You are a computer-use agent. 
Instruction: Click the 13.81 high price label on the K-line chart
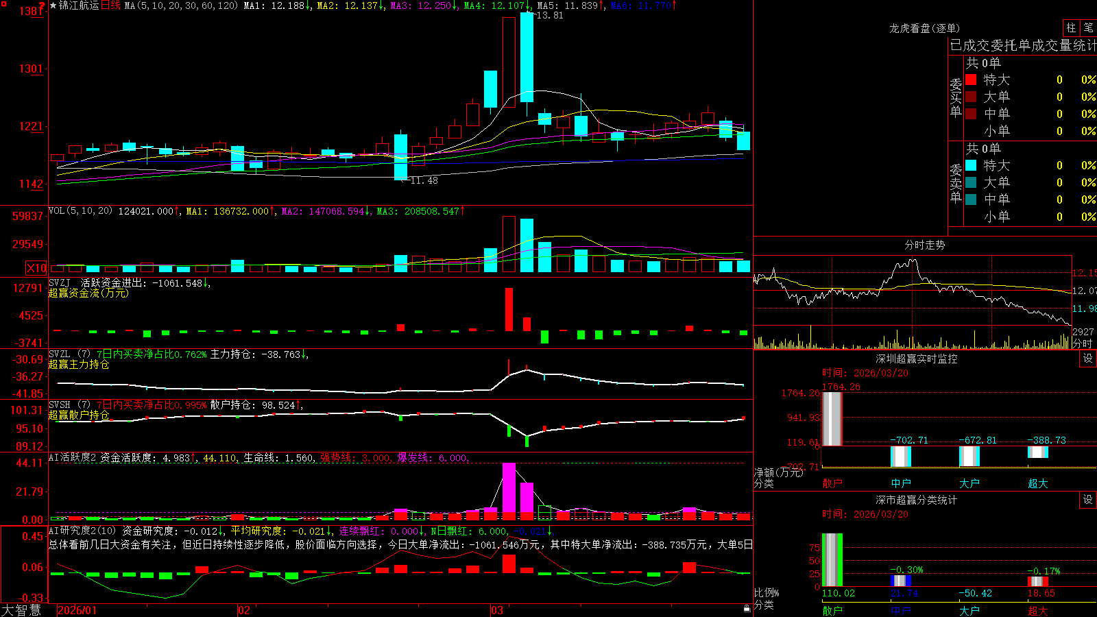[x=549, y=15]
